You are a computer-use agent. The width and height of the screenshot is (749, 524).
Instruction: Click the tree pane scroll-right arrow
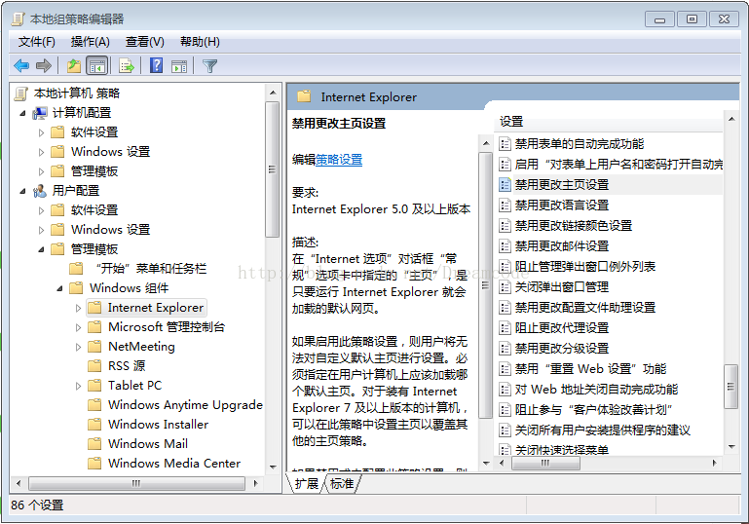pyautogui.click(x=255, y=483)
